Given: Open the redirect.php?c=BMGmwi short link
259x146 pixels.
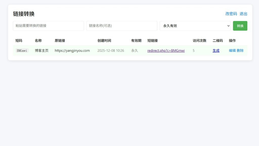Looking at the screenshot, I should 166,50.
